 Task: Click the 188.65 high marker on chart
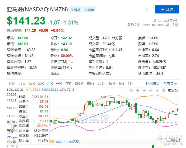click(x=105, y=97)
